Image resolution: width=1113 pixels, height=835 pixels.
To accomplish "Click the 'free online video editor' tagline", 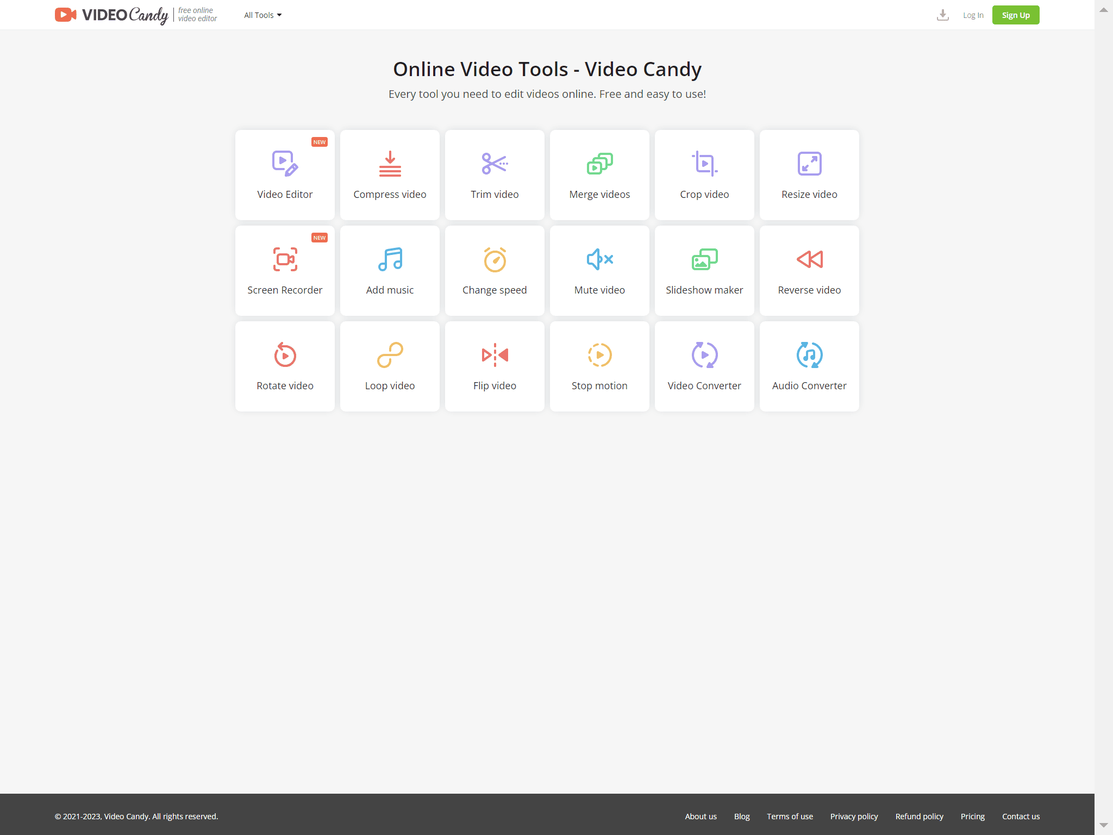I will pyautogui.click(x=197, y=15).
